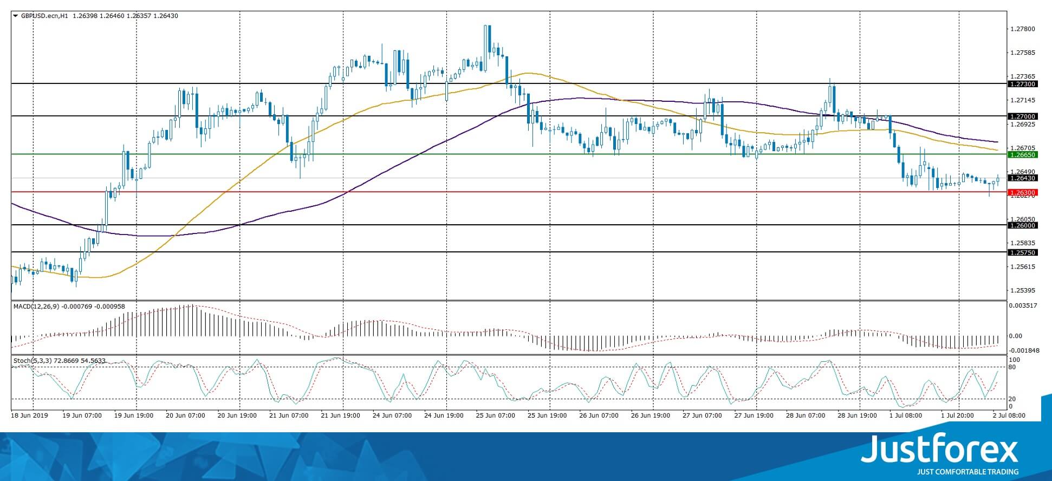Click the gray 1.26430 current price tag
Image resolution: width=1052 pixels, height=481 pixels.
1022,178
